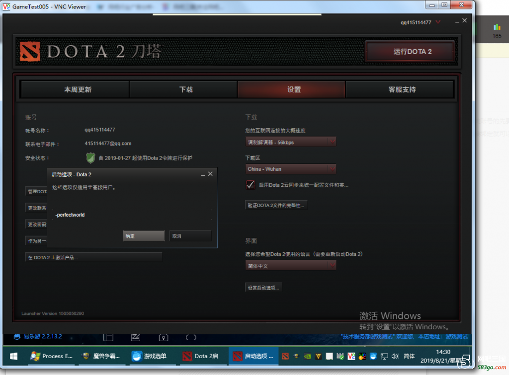Open the 本周更新 tab
Viewport: 509px width, 375px height.
[76, 89]
